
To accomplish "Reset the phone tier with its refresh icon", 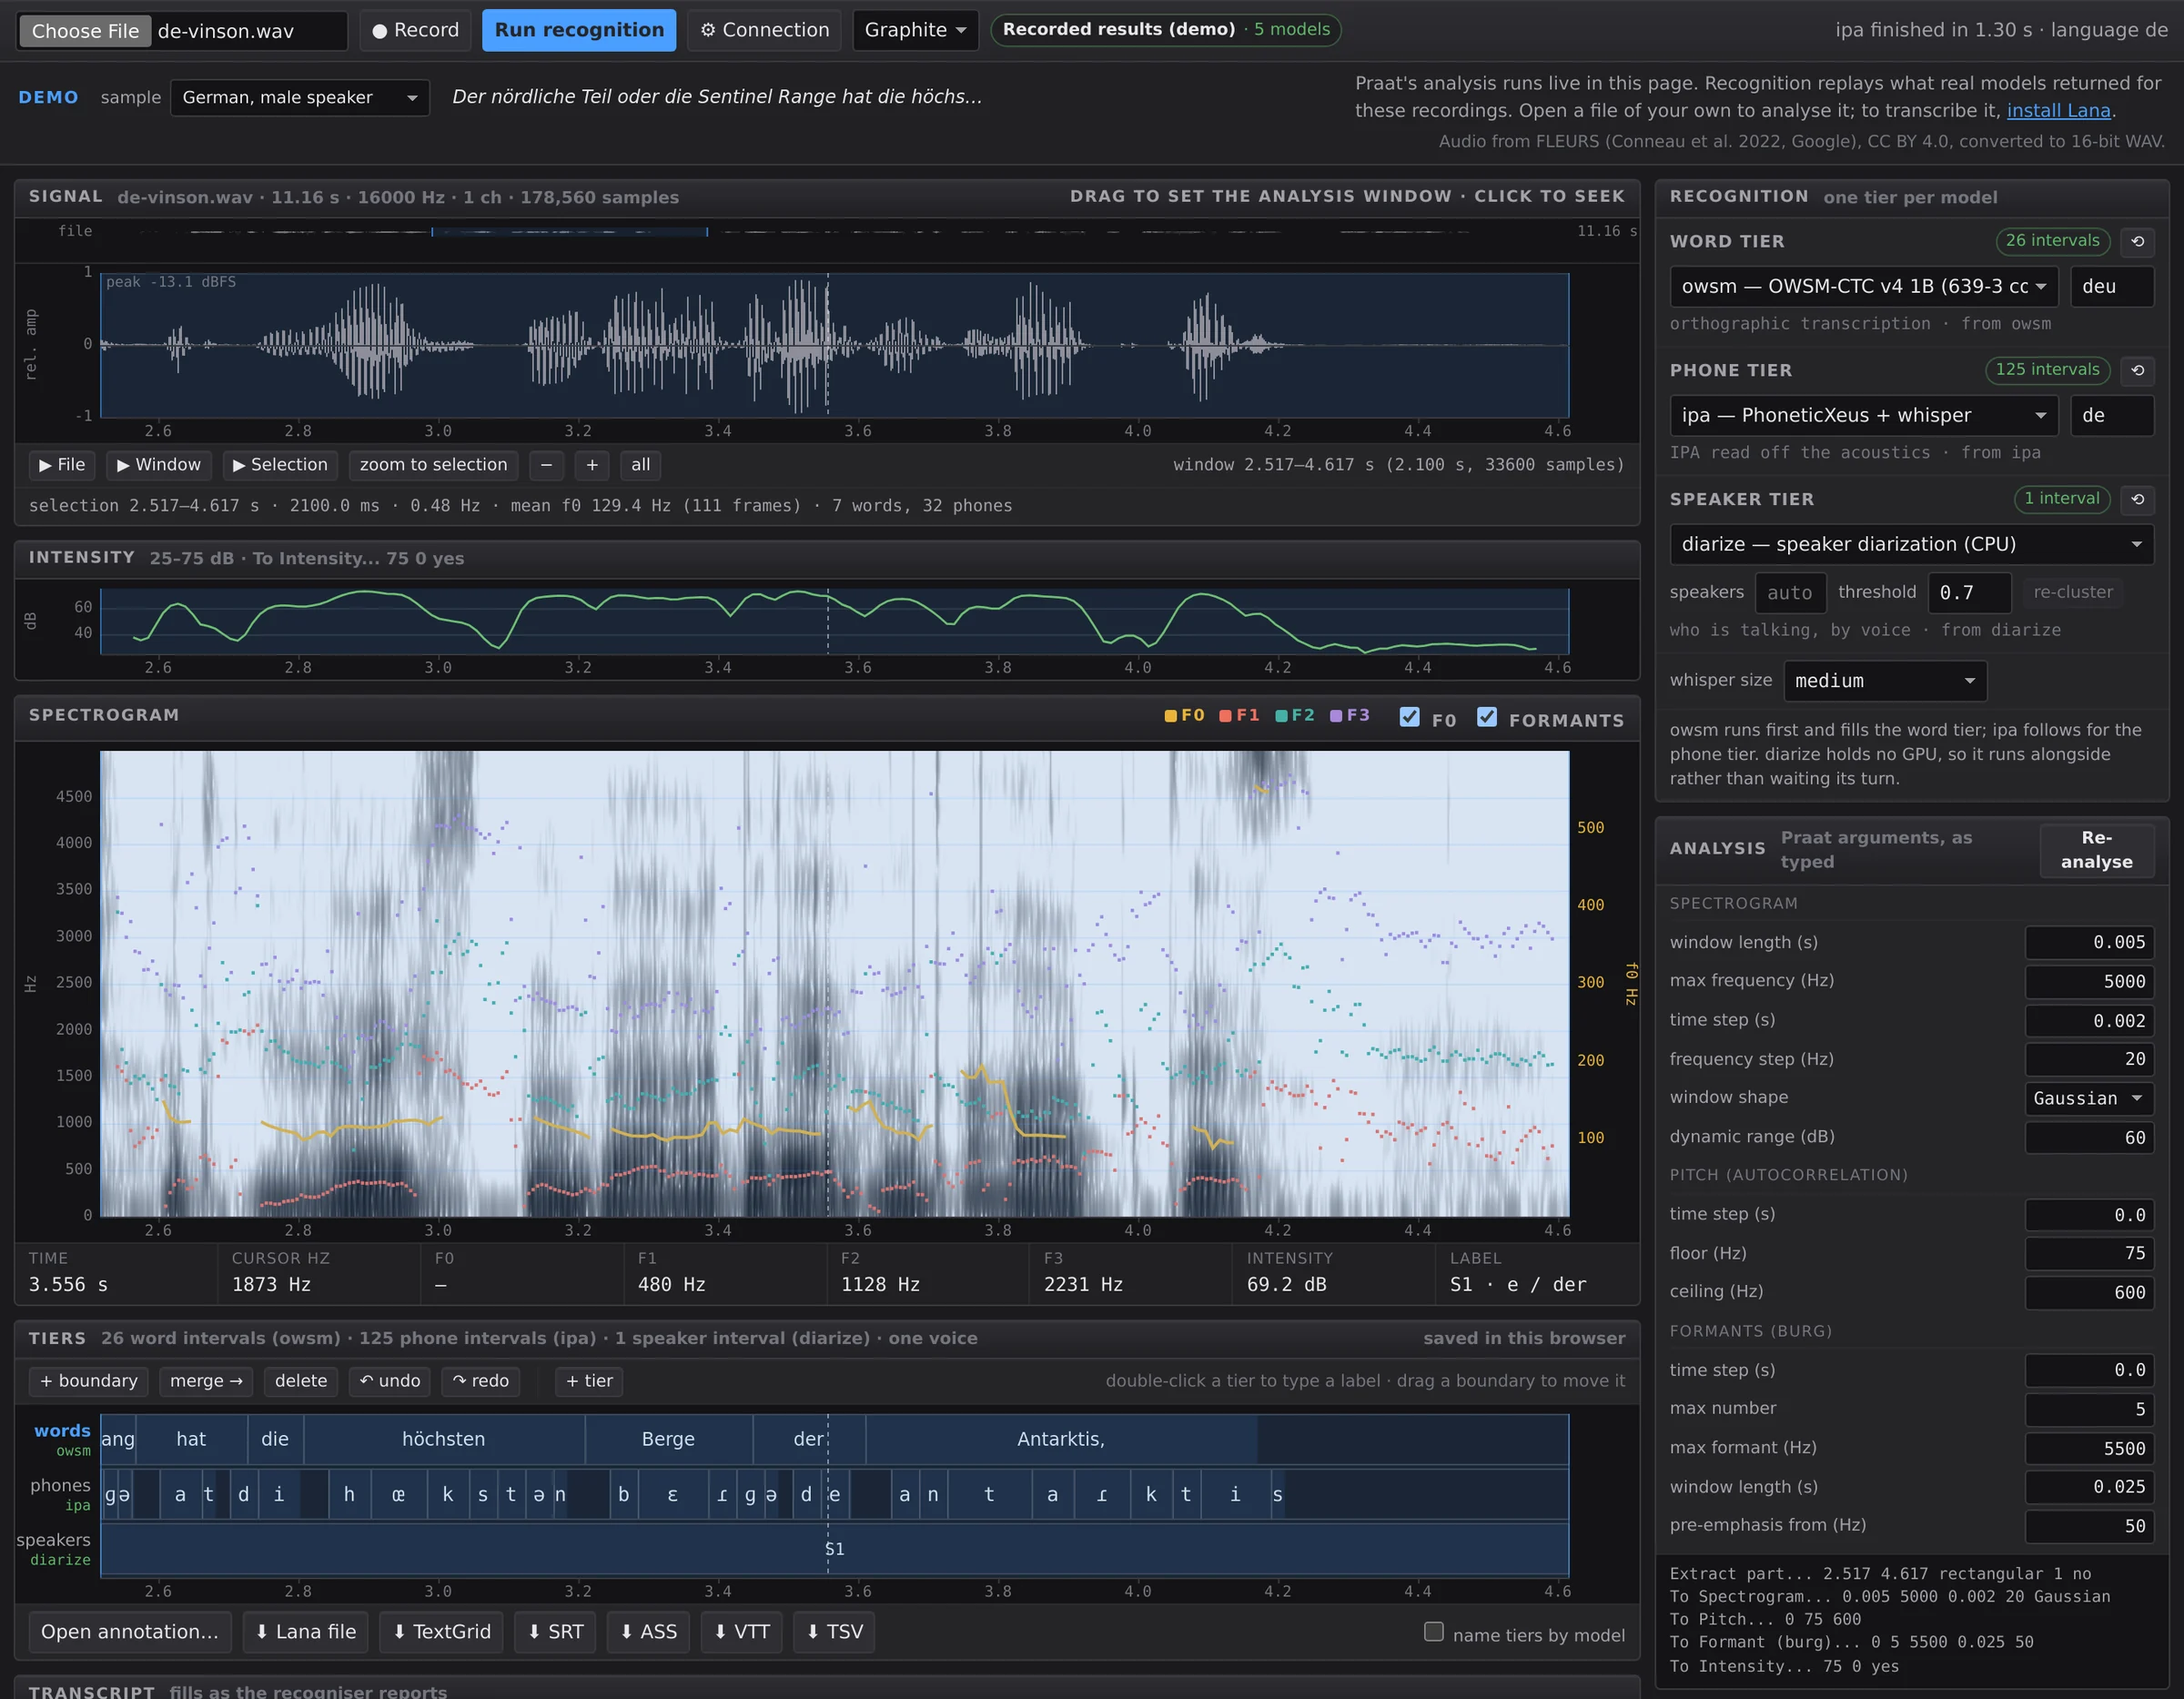I will [x=2137, y=370].
